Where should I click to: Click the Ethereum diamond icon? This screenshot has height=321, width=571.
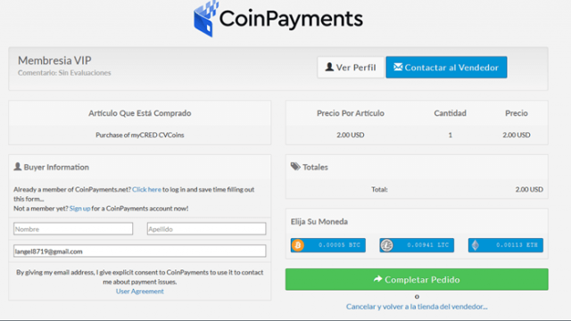pos(476,245)
